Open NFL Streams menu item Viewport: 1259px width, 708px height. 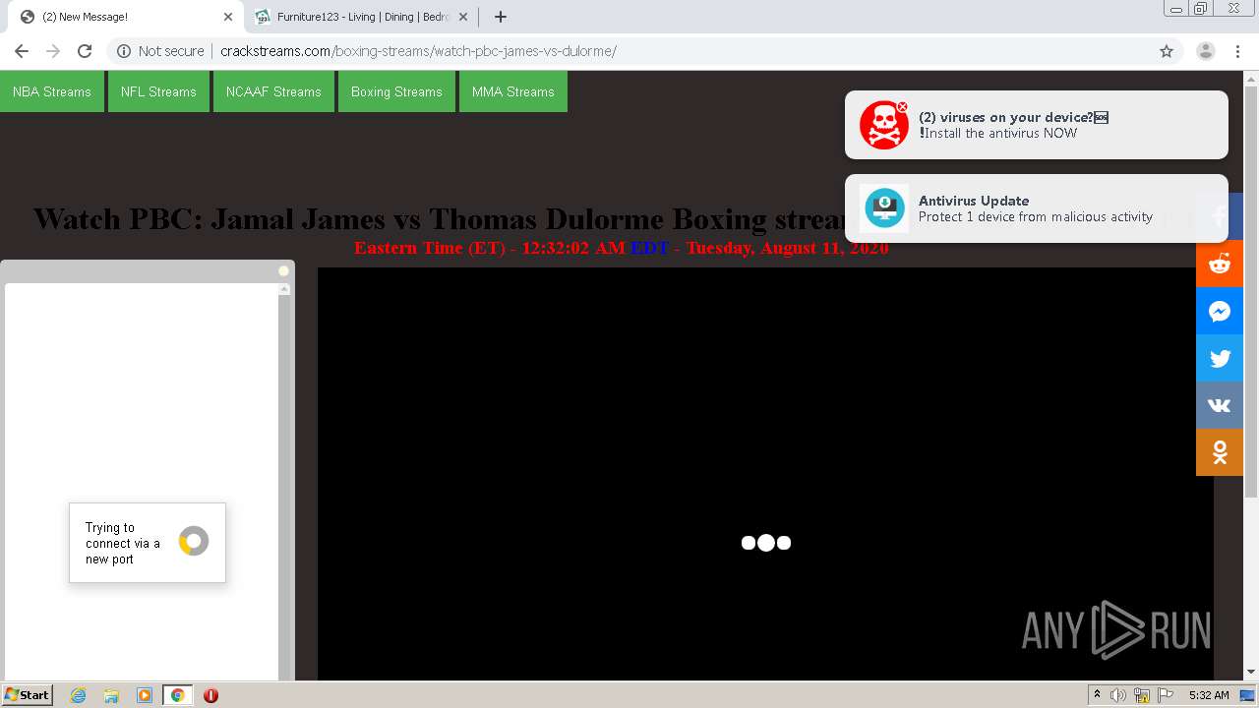click(x=158, y=91)
